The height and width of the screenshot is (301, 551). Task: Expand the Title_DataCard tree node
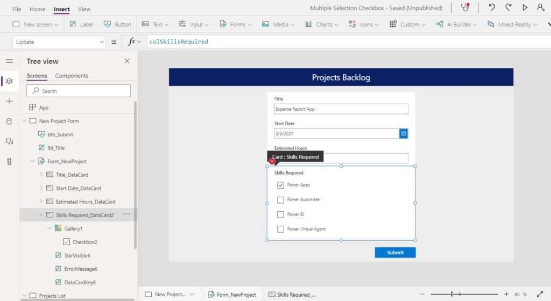[41, 175]
